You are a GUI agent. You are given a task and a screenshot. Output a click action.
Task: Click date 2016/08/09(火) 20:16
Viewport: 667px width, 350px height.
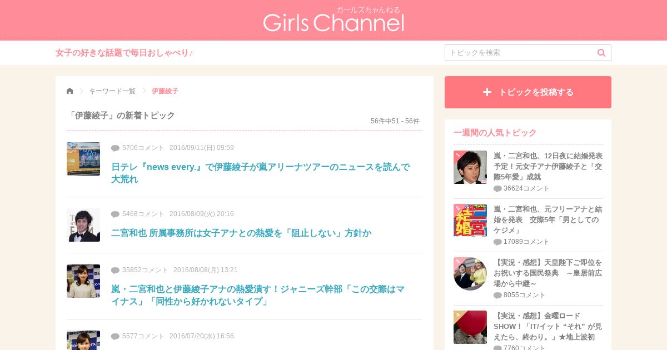(202, 214)
